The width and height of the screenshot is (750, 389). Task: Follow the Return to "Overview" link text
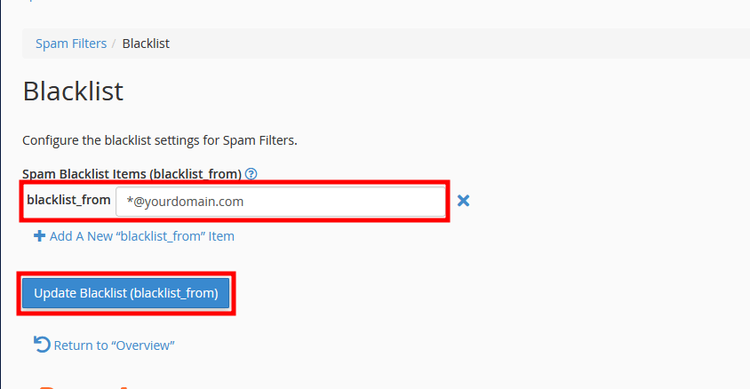click(x=114, y=345)
